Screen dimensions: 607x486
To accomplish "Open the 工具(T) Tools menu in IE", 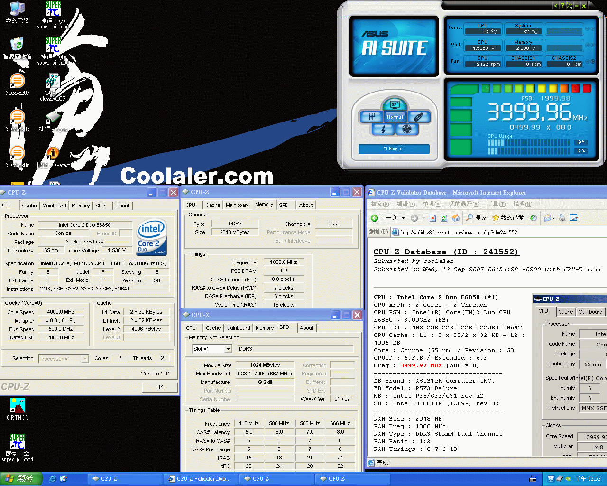I will pos(496,204).
